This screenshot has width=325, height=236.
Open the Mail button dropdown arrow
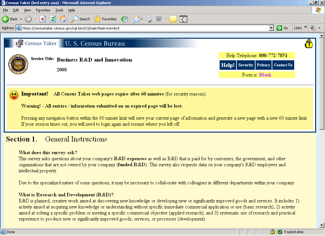coord(142,19)
